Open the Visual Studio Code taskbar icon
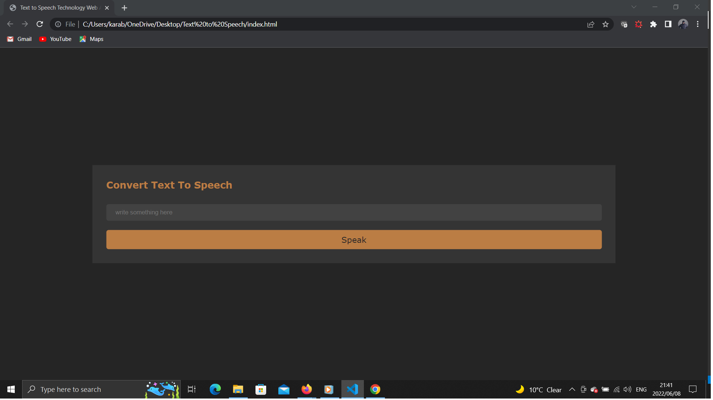Screen dimensions: 713x400 point(352,389)
